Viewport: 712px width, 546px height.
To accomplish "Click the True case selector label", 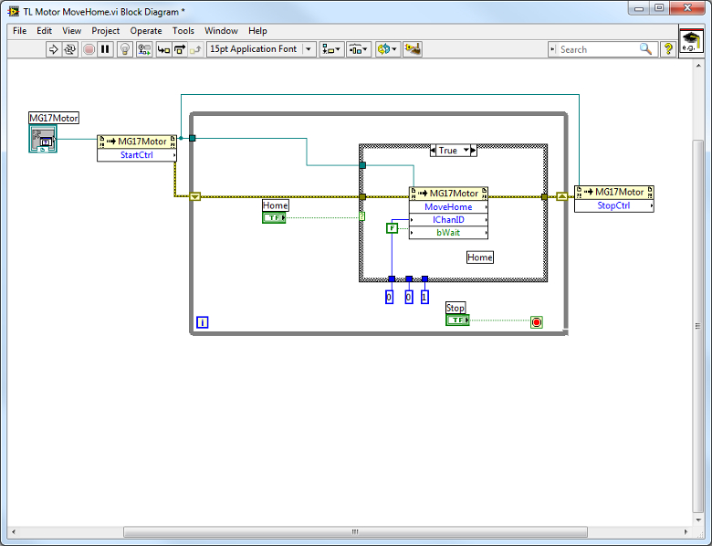I will coord(448,151).
